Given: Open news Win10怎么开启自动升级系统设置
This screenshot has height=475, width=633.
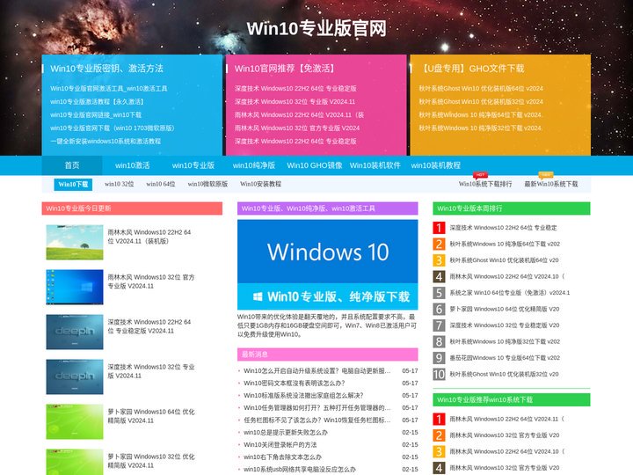Looking at the screenshot, I should point(316,371).
